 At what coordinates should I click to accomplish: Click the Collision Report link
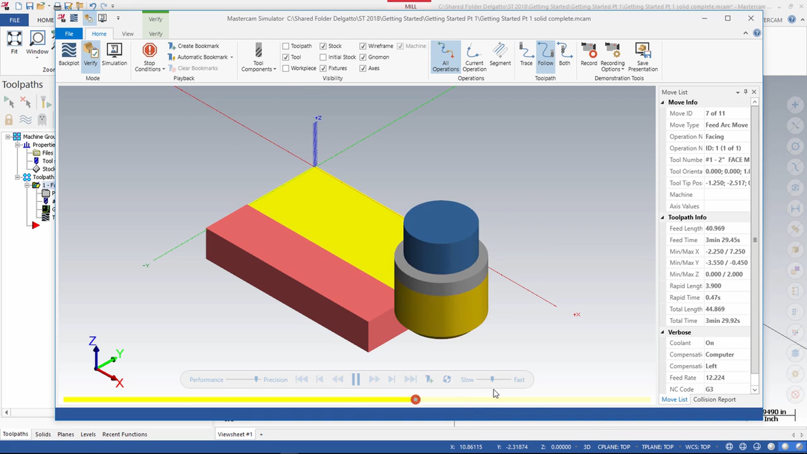tap(714, 399)
